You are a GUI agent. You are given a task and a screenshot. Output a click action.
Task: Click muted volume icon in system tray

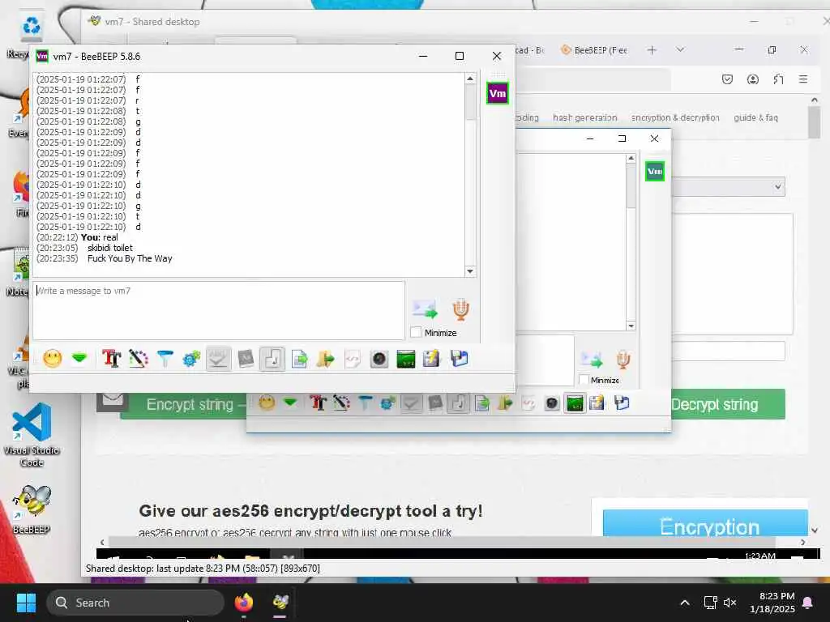730,603
